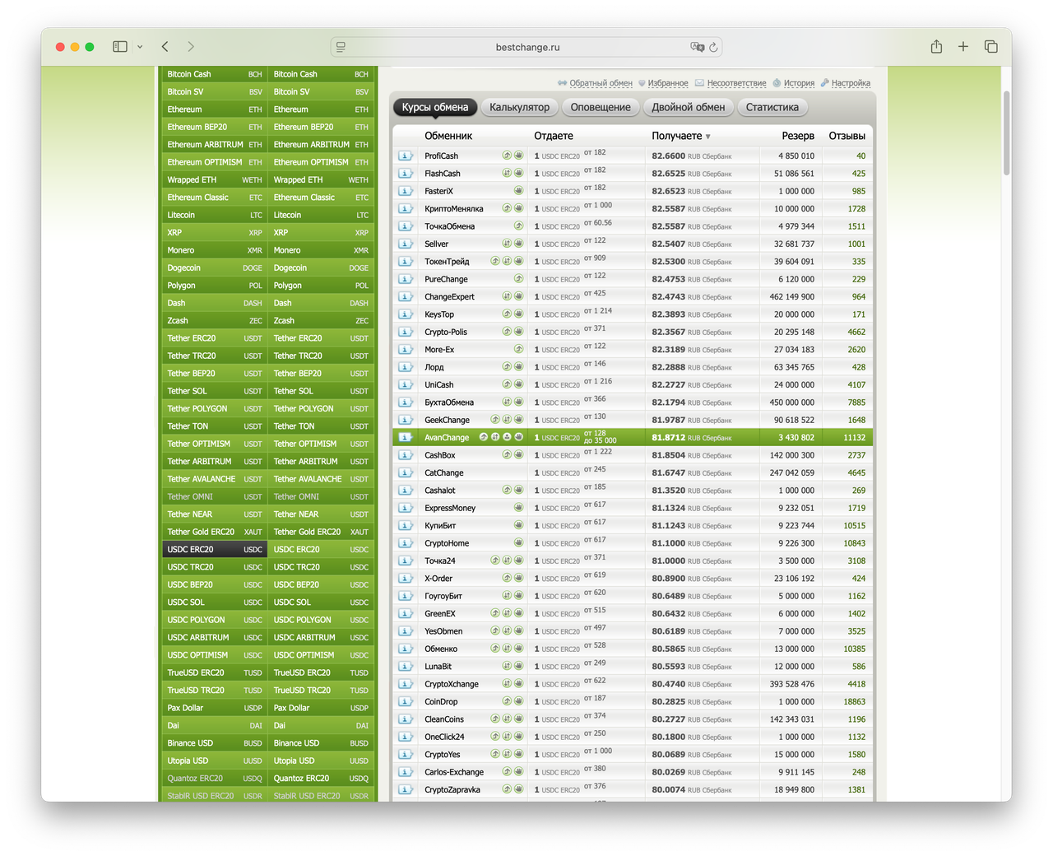The image size is (1053, 856).
Task: Open the GeekChange exchanger link
Action: click(x=447, y=420)
